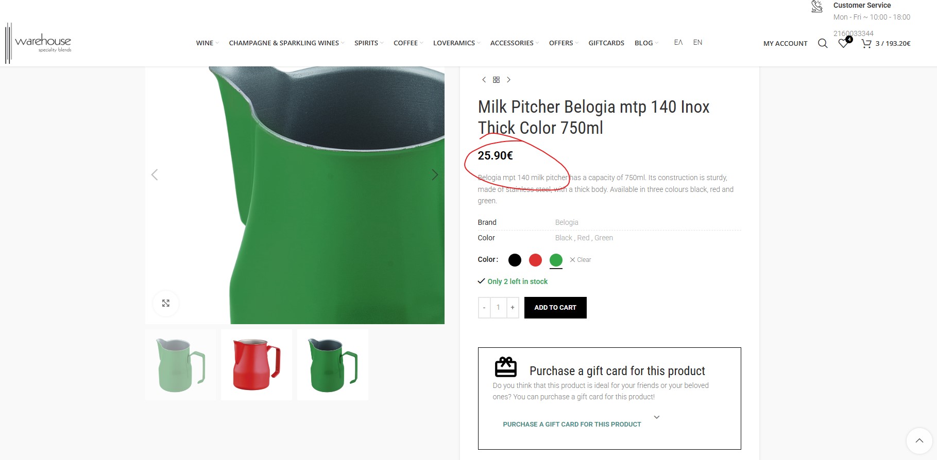Screen dimensions: 937x460
Task: Open the search magnifier icon
Action: point(823,43)
